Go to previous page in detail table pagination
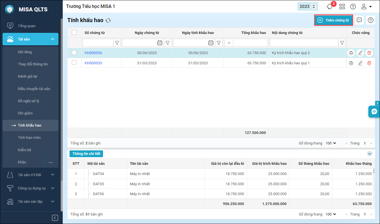 click(346, 214)
